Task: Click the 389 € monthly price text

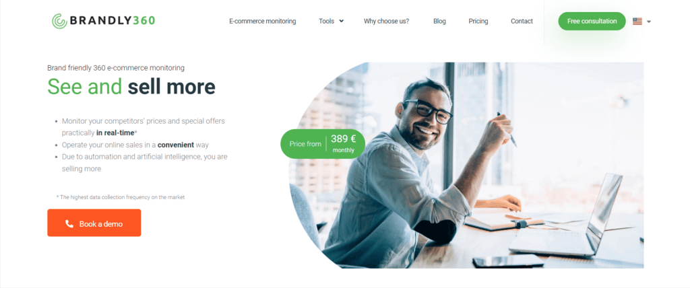Action: 343,143
